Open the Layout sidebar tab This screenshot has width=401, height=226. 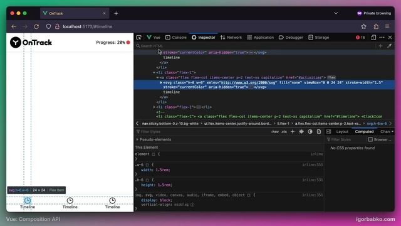pyautogui.click(x=342, y=132)
